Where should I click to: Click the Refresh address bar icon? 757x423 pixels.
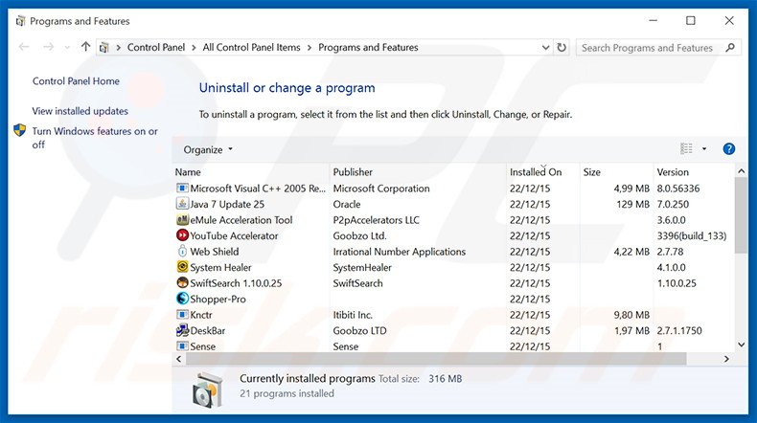(562, 47)
